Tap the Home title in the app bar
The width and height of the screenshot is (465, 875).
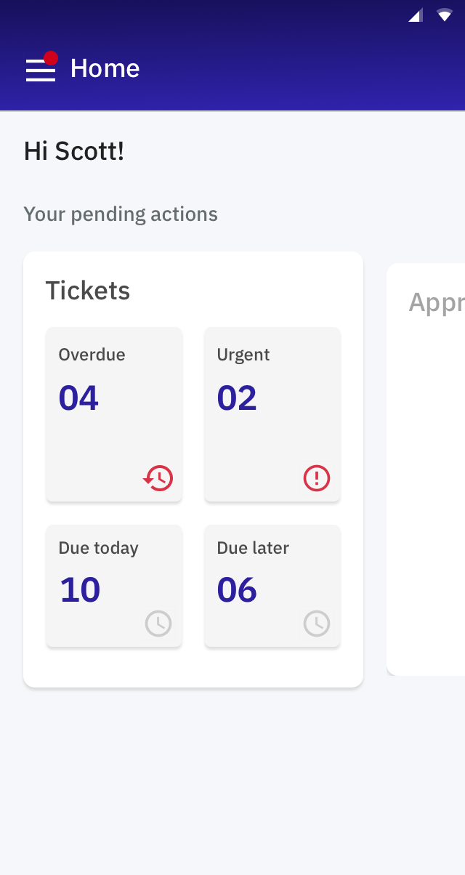tap(104, 68)
